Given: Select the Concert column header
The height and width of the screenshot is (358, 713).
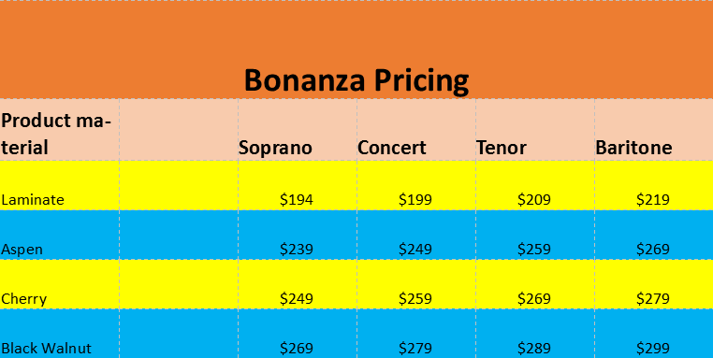Looking at the screenshot, I should 416,130.
